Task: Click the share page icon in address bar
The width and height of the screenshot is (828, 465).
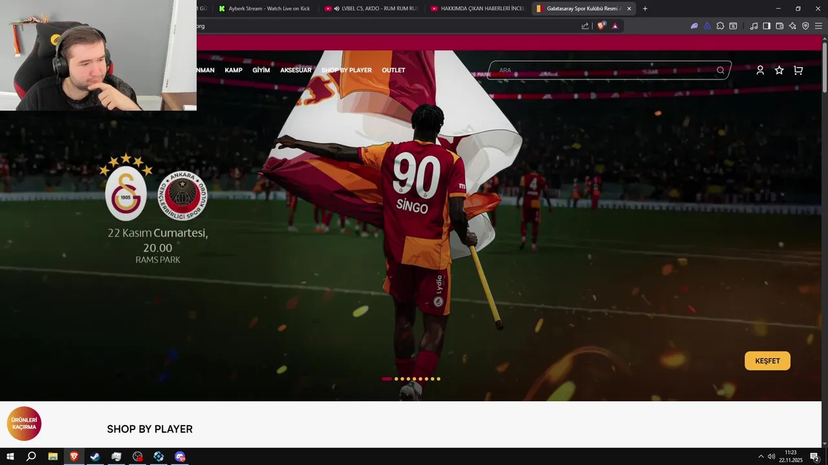Action: coord(585,26)
